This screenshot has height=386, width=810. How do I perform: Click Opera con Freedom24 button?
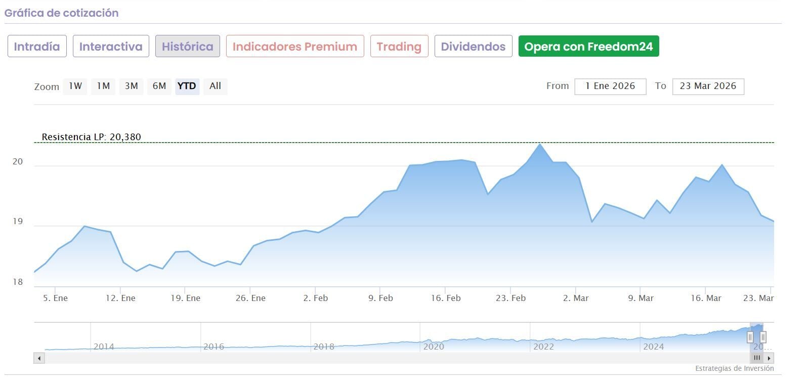tap(588, 47)
